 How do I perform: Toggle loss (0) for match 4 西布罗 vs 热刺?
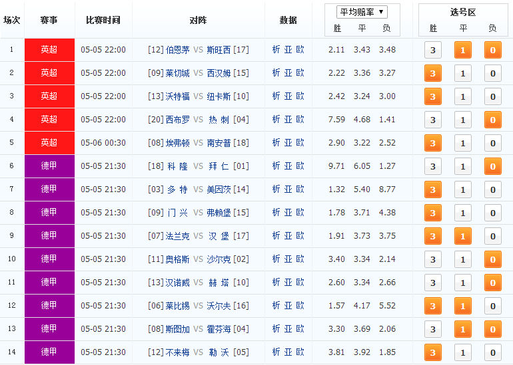493,120
